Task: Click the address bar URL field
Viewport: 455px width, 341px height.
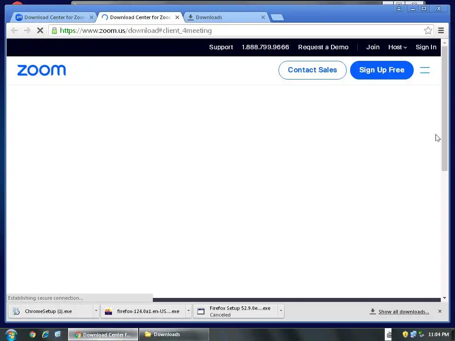Action: coord(241,31)
